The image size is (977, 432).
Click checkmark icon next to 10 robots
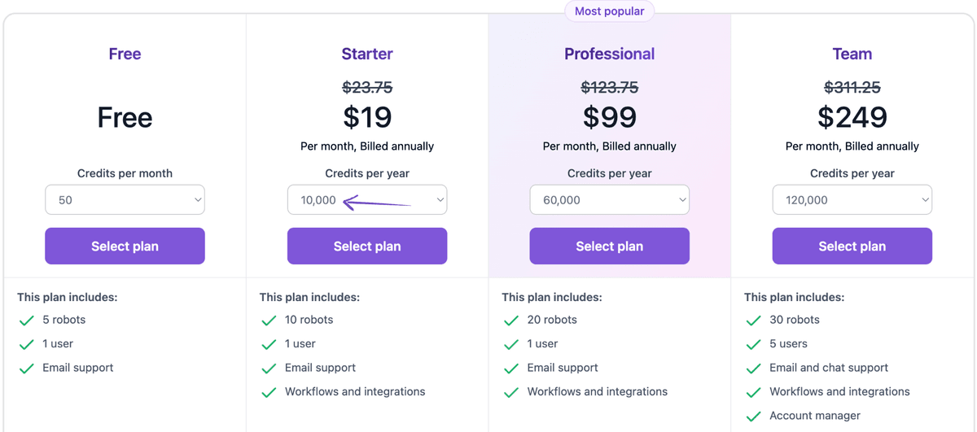269,321
